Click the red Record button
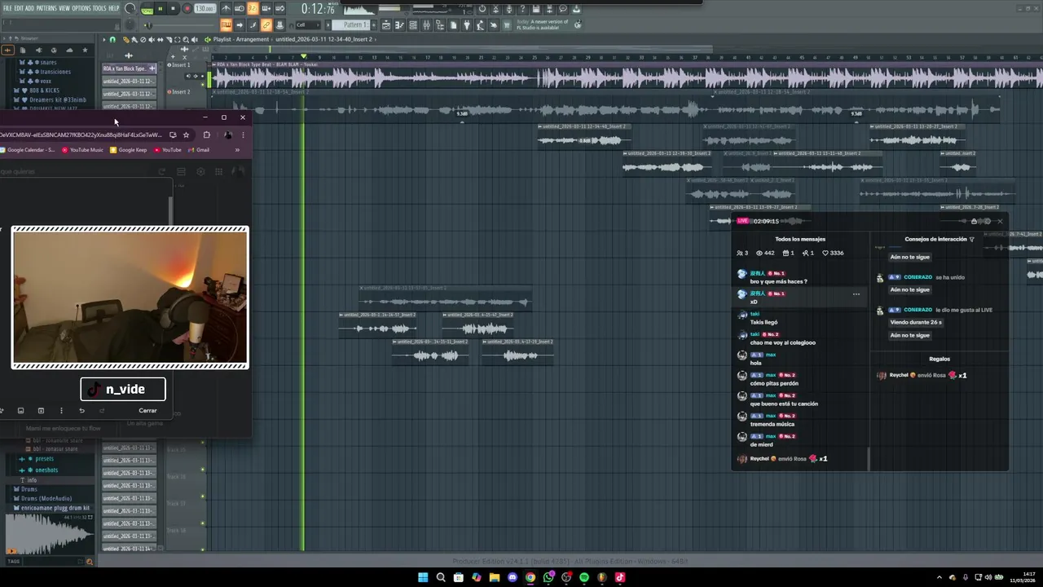 (187, 9)
